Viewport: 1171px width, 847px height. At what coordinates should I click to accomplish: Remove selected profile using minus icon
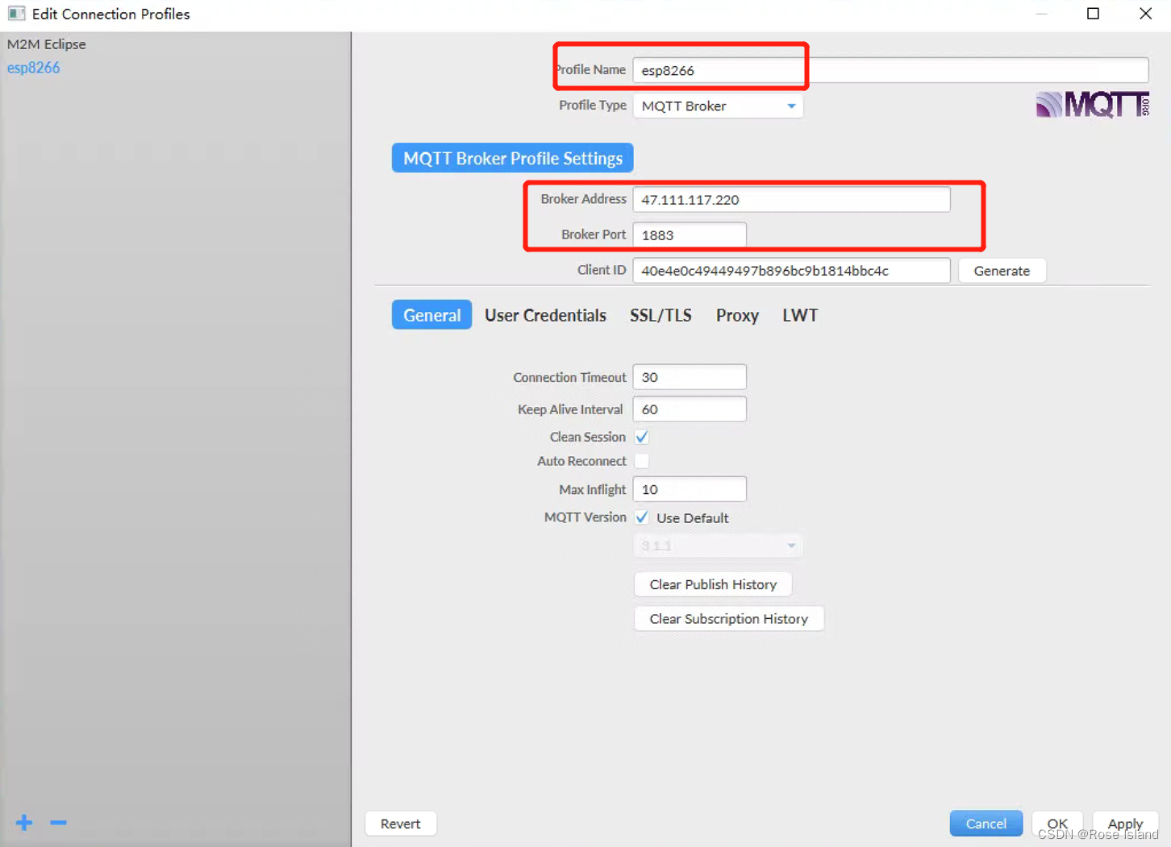[57, 823]
